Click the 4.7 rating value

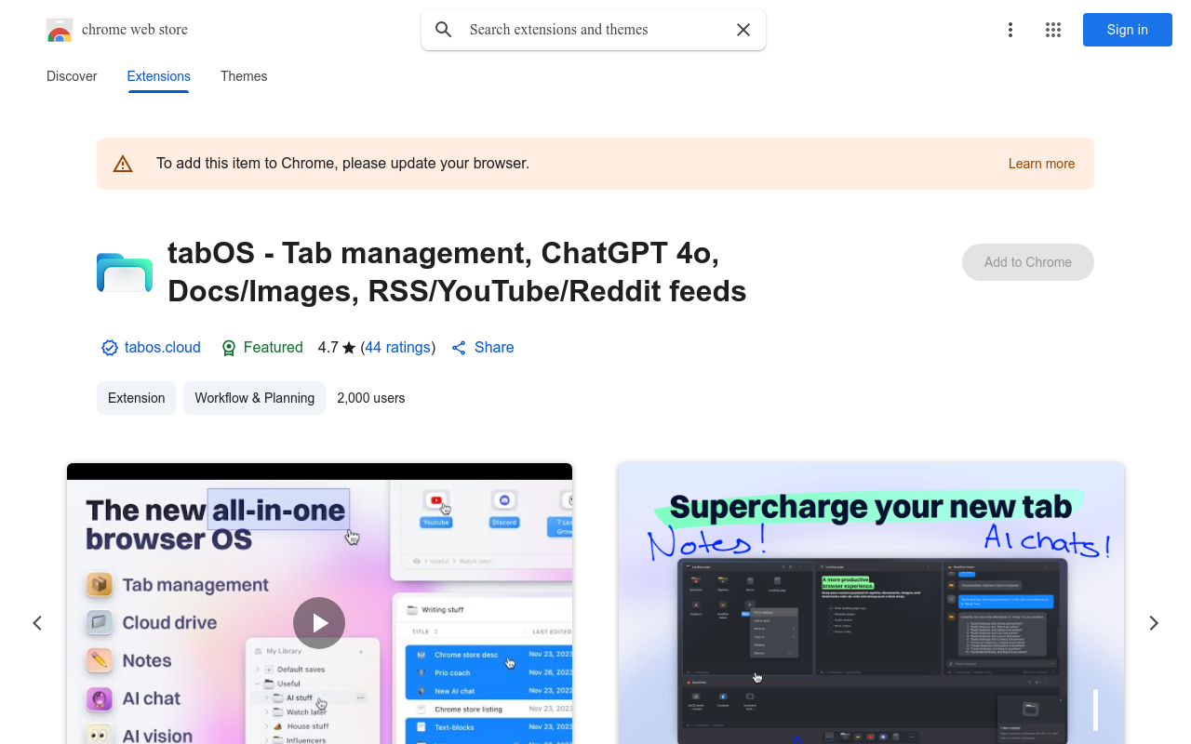coord(328,348)
